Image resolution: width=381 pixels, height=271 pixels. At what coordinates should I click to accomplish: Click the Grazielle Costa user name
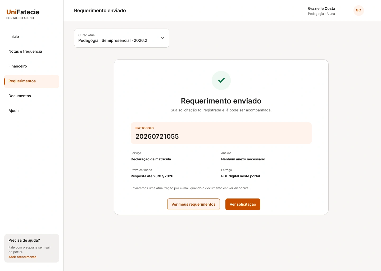321,8
